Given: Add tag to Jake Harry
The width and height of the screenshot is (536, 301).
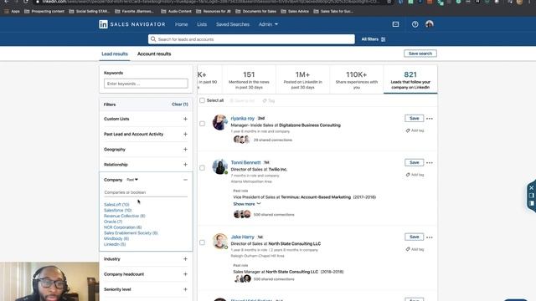Looking at the screenshot, I should click(x=415, y=249).
